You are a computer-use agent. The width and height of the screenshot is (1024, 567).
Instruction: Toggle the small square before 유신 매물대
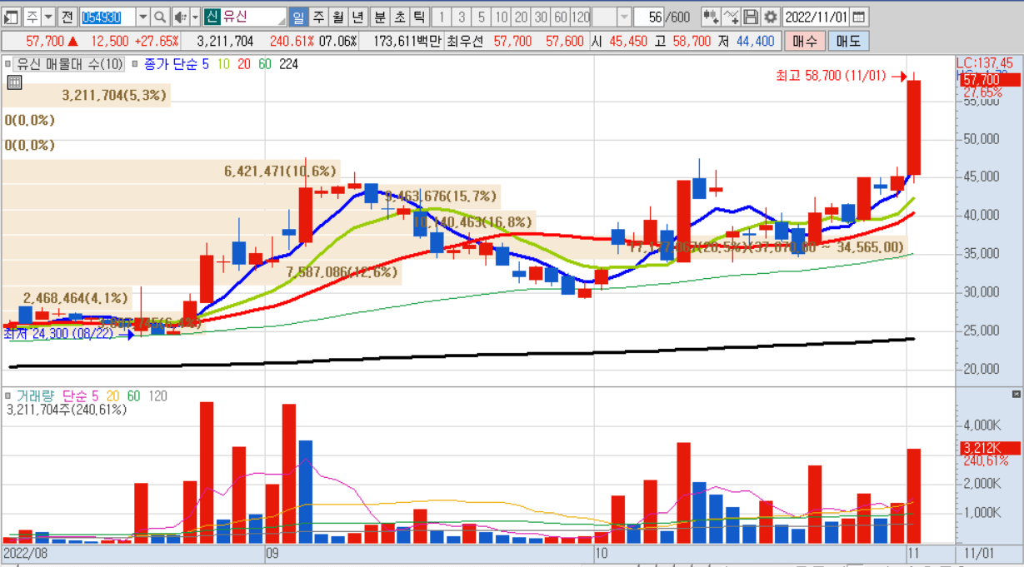pos(8,64)
